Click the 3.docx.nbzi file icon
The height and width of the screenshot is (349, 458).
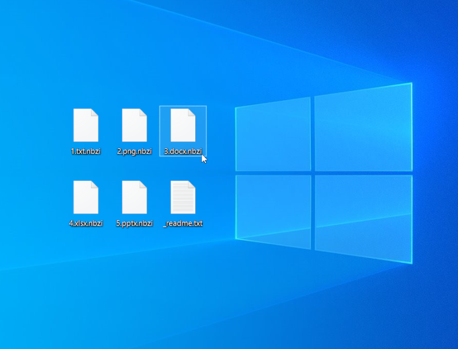(x=183, y=125)
